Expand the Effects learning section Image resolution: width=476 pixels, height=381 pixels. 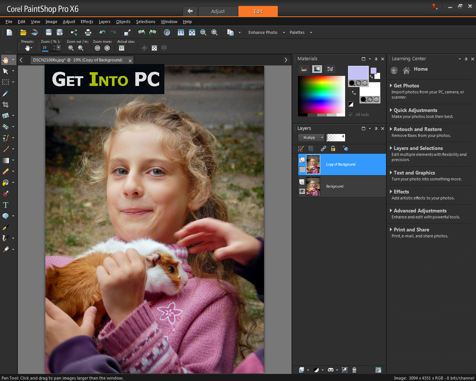pyautogui.click(x=401, y=191)
